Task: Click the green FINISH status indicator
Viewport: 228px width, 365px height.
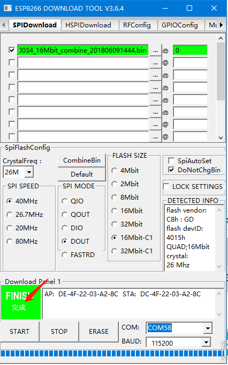Action: click(21, 302)
